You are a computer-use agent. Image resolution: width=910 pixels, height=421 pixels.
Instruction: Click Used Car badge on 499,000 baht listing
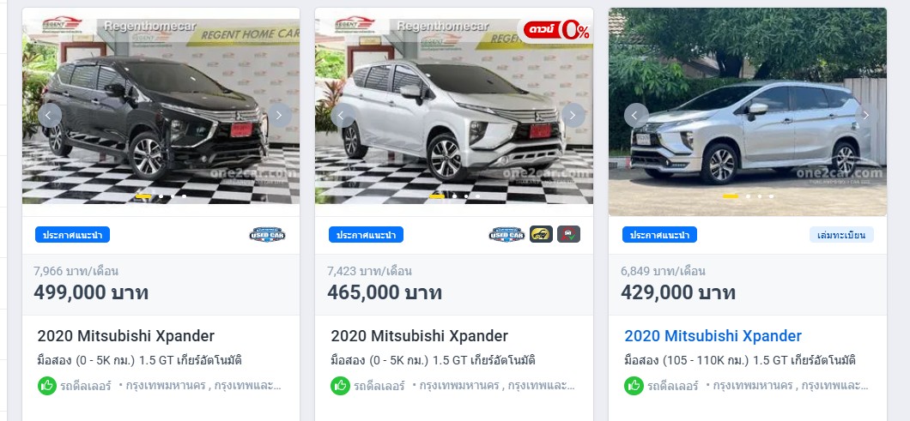[268, 234]
